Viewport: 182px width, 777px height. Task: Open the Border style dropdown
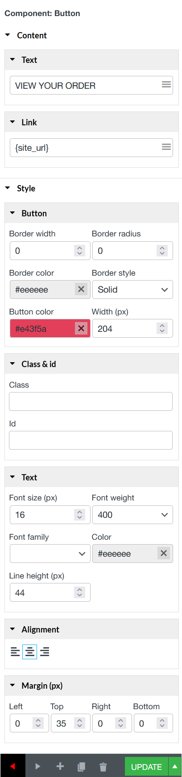click(x=132, y=289)
